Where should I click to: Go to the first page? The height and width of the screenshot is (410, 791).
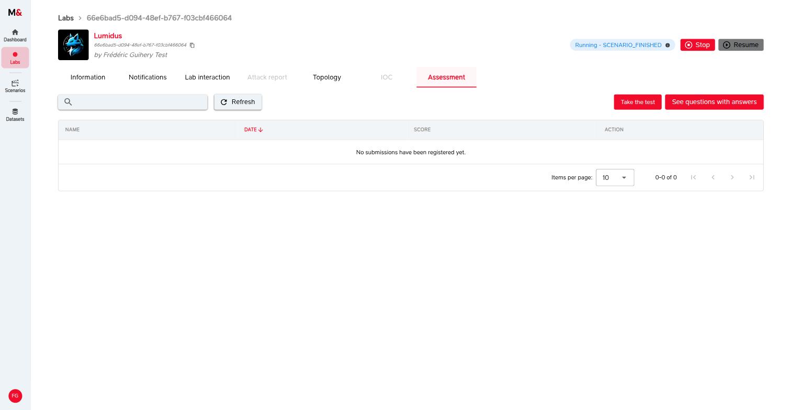click(x=693, y=177)
